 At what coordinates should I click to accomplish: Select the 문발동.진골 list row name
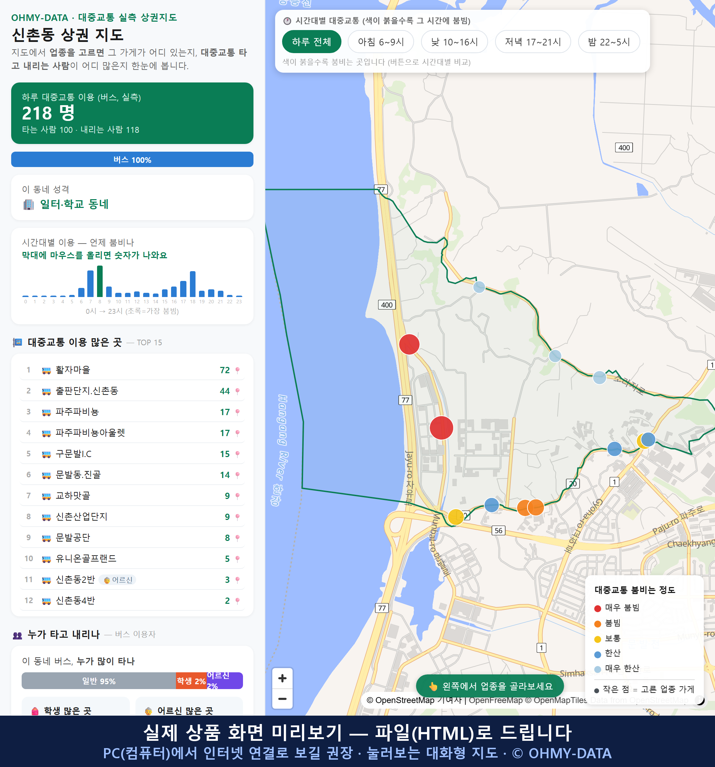click(x=78, y=475)
